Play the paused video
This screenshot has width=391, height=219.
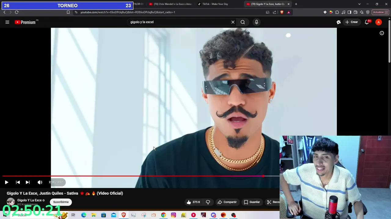pos(6,182)
